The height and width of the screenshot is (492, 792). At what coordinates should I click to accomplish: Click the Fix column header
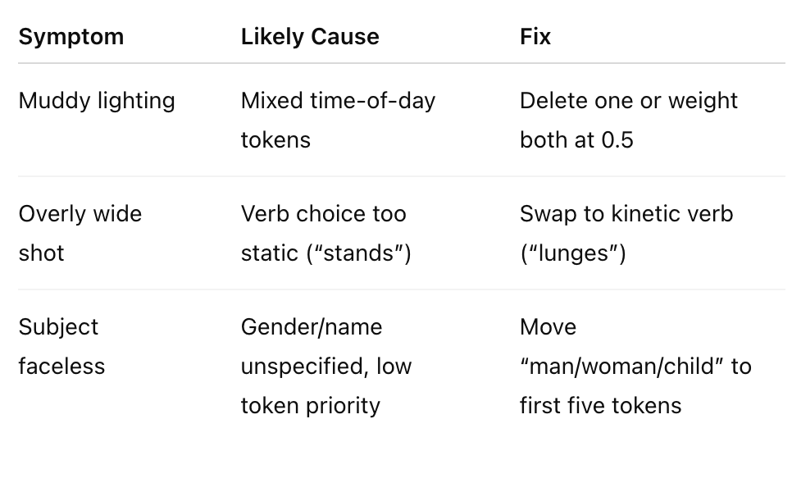click(535, 37)
